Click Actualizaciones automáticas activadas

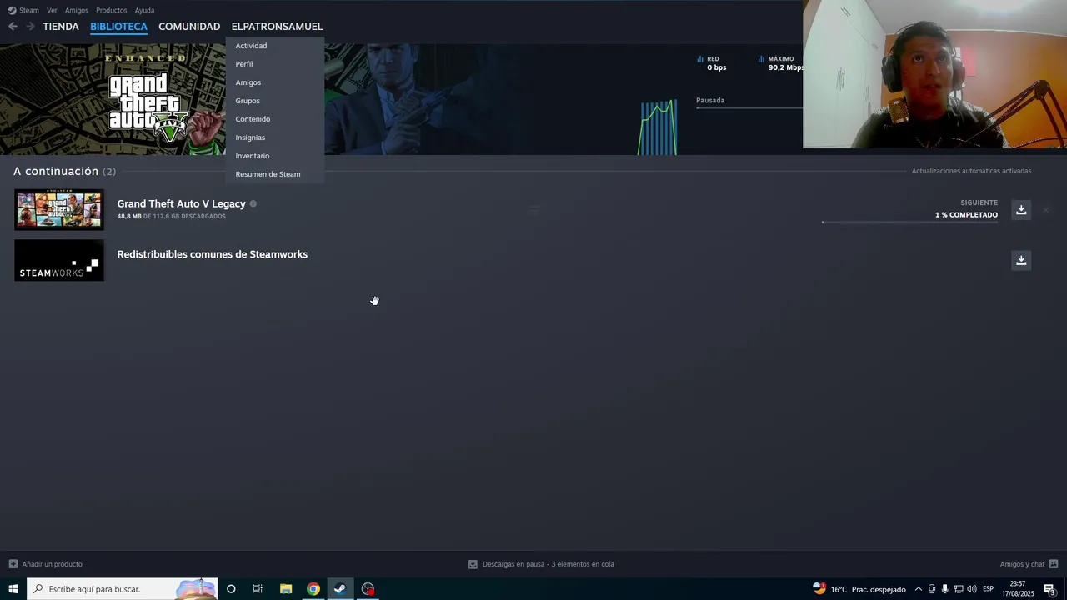(x=971, y=171)
